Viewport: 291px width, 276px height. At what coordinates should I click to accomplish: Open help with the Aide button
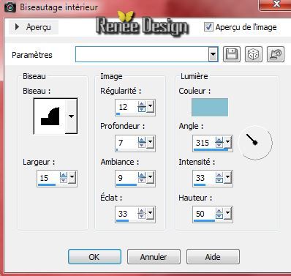[x=213, y=257]
